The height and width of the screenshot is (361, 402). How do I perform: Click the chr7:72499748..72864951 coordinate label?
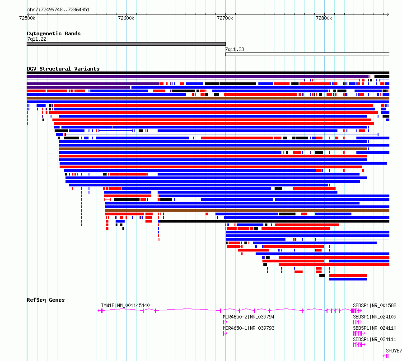pyautogui.click(x=58, y=9)
